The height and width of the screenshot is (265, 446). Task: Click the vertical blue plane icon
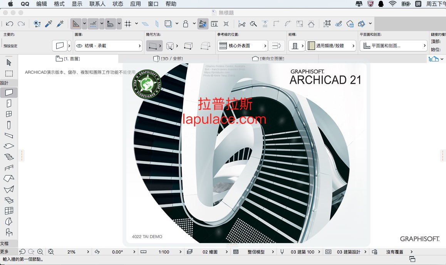pos(157,24)
